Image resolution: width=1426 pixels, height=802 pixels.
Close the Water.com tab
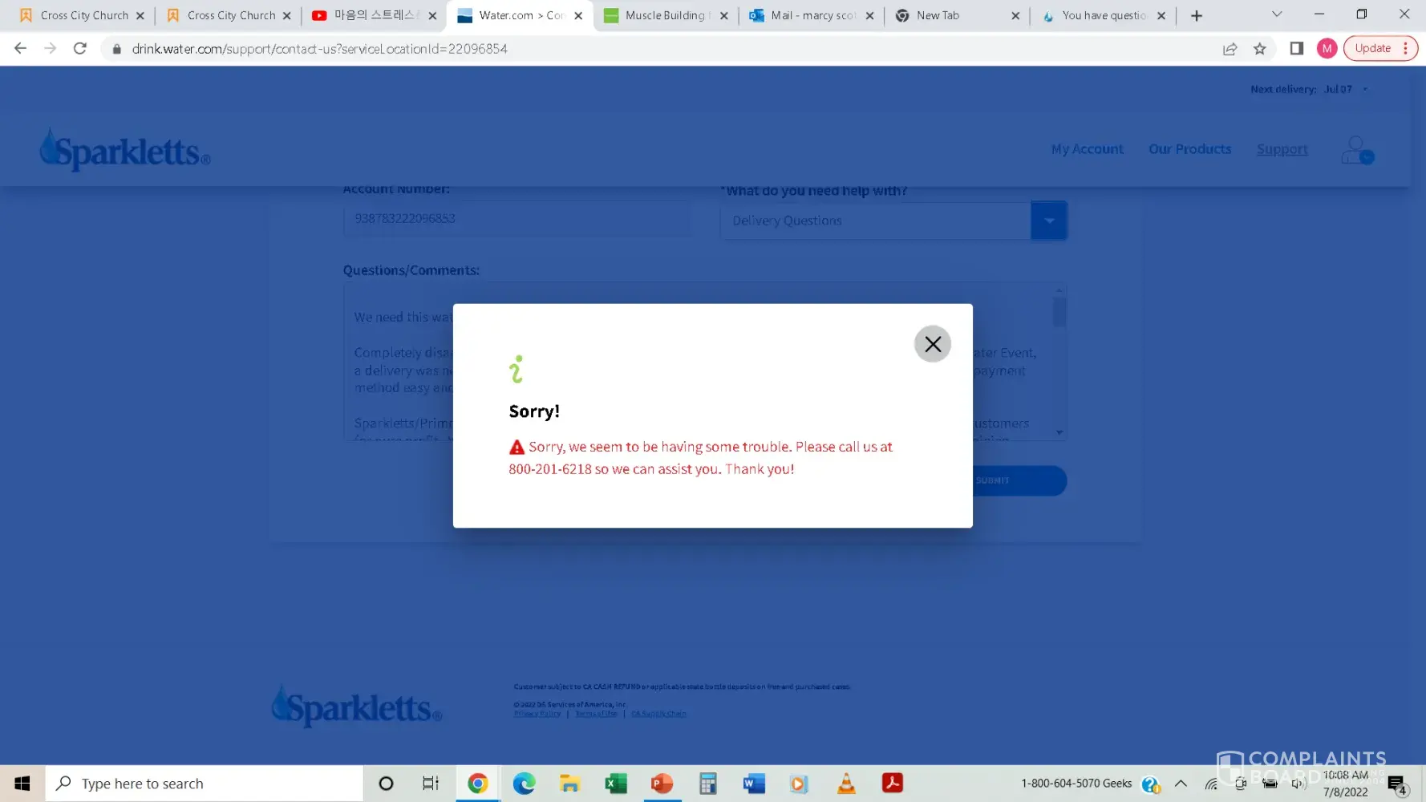point(578,16)
